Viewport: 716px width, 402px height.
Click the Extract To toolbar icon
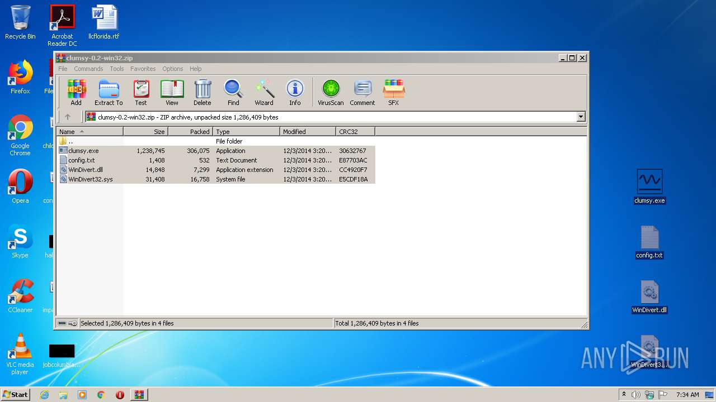pos(109,92)
